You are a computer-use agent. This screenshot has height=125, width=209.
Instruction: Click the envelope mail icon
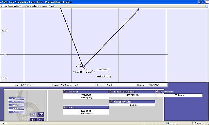[x=40, y=114]
